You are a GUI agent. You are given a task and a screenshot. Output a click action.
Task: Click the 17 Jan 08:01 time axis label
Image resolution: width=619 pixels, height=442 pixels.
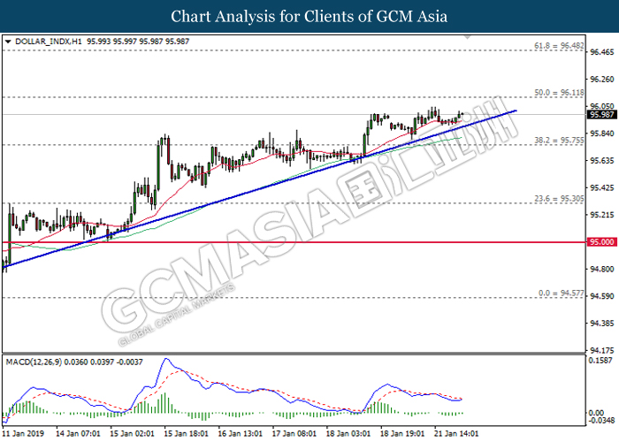click(x=294, y=434)
